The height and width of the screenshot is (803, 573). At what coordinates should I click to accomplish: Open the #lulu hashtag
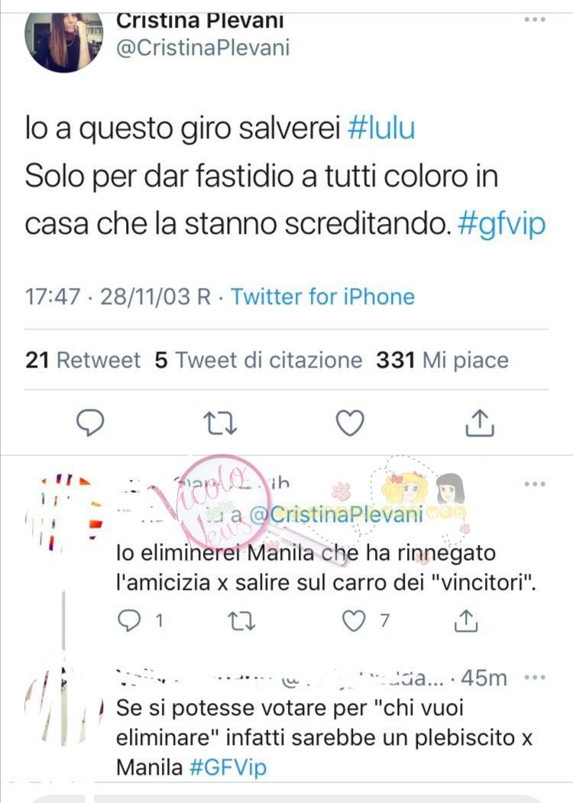pos(381,128)
